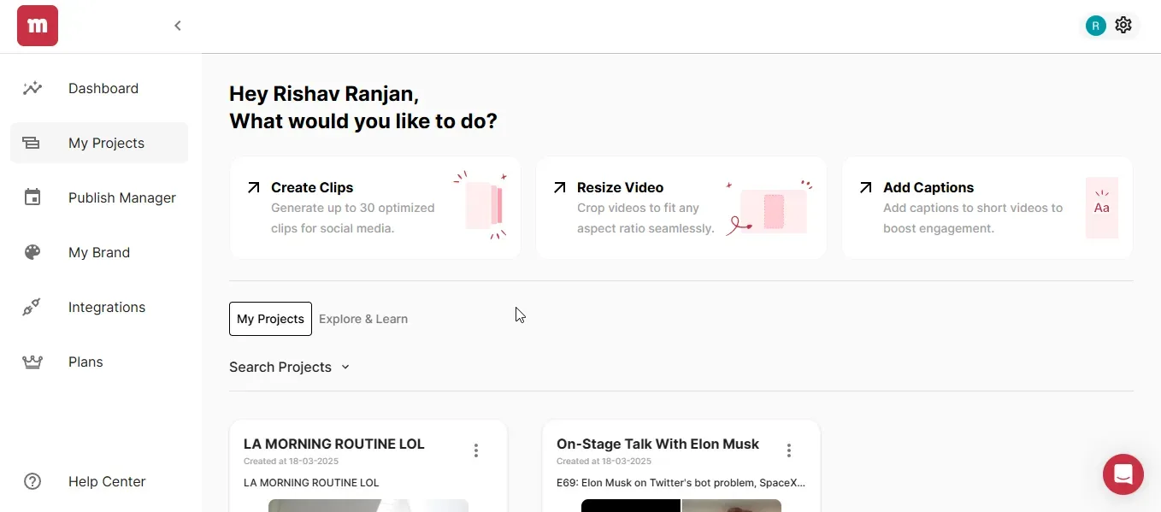
Task: Select the My Projects tab
Action: pos(270,319)
